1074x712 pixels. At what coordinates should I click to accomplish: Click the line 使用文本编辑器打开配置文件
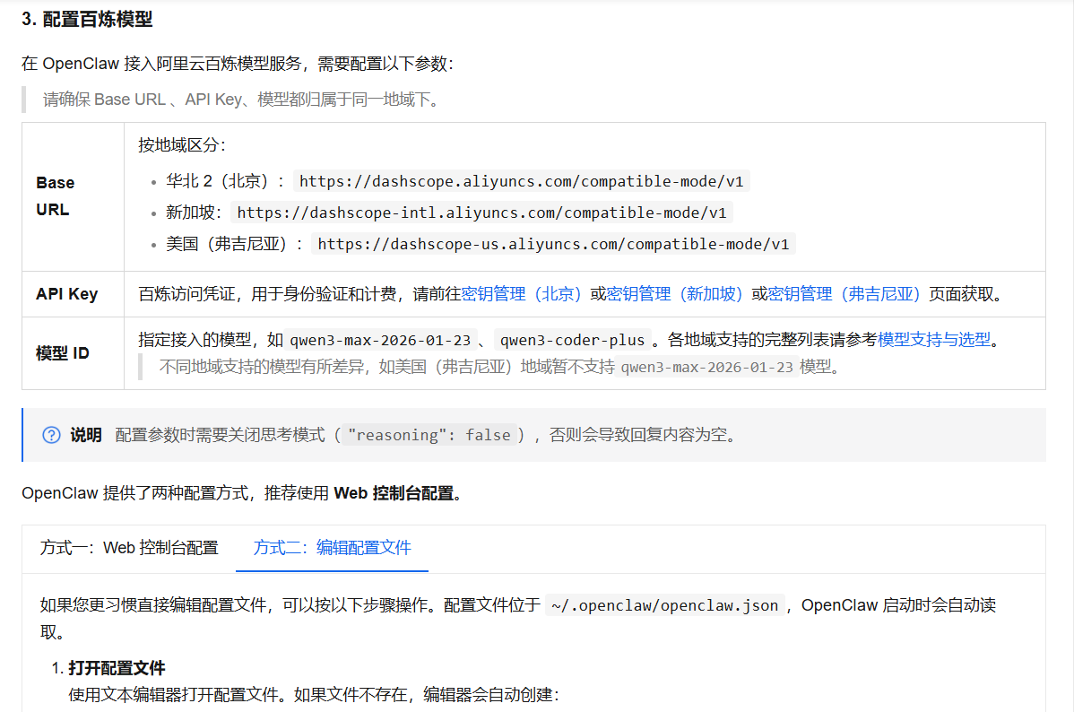point(314,695)
